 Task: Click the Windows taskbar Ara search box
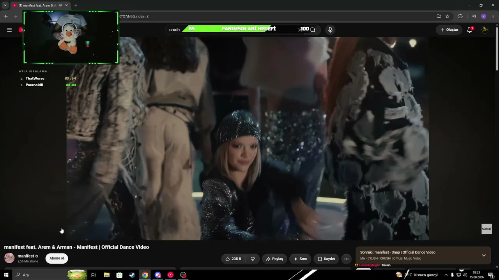(50, 275)
